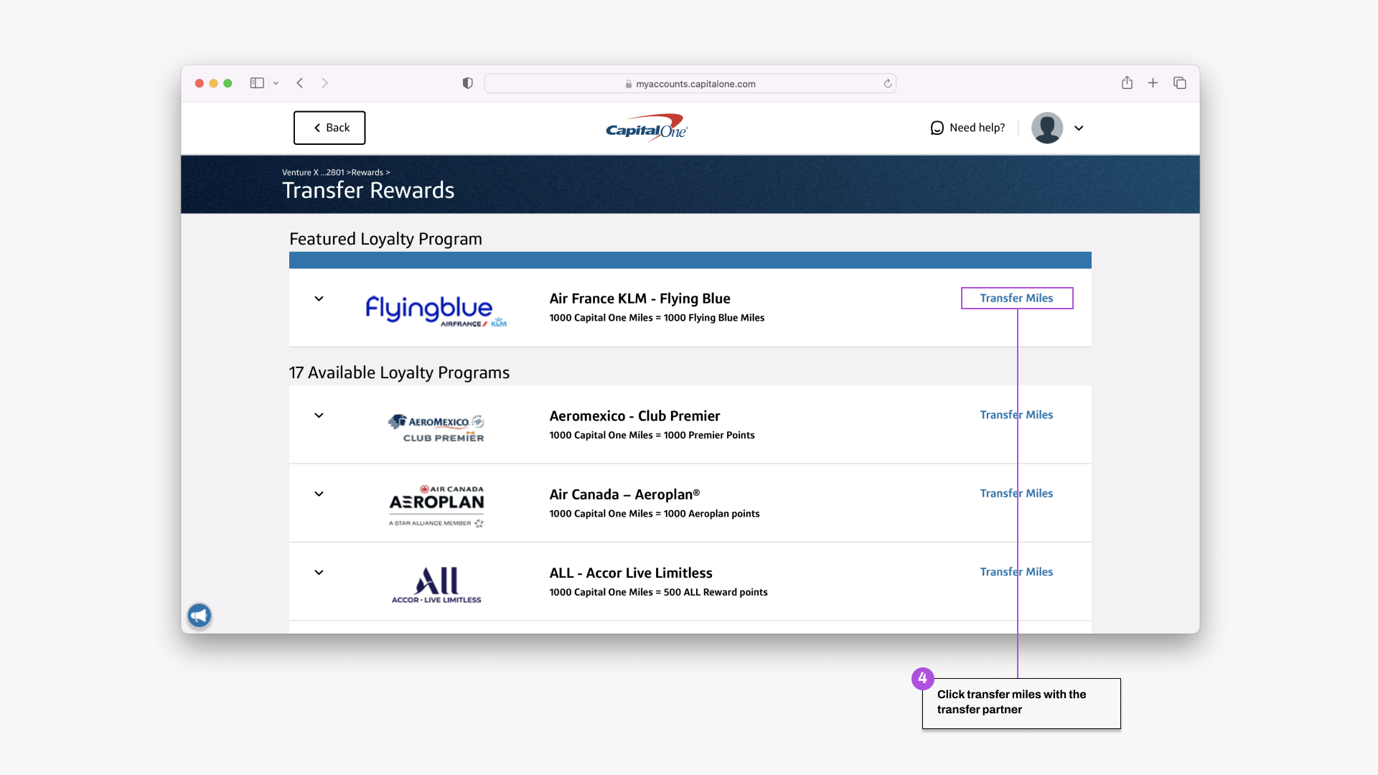Viewport: 1378px width, 775px height.
Task: Reload the page with refresh icon
Action: [888, 83]
